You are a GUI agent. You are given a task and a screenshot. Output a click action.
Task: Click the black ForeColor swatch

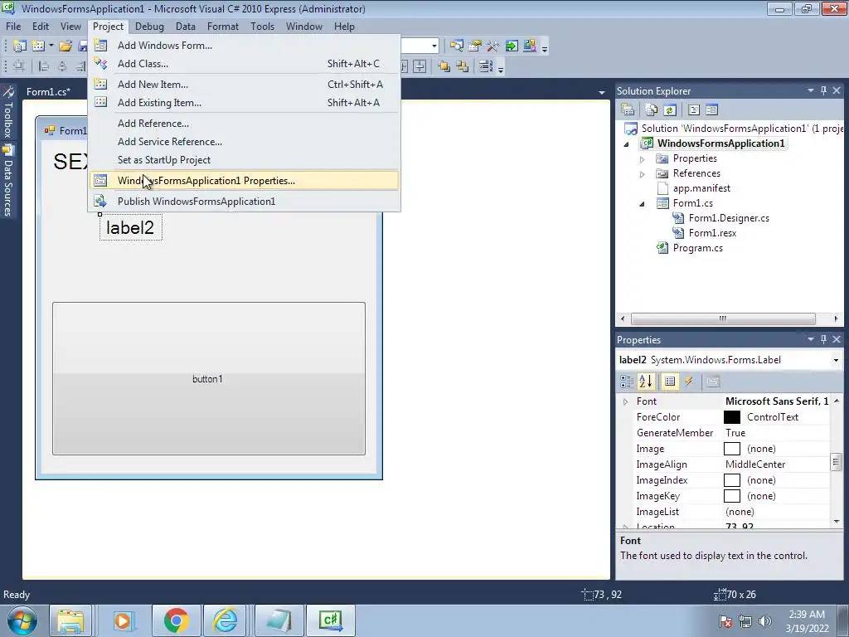(732, 417)
